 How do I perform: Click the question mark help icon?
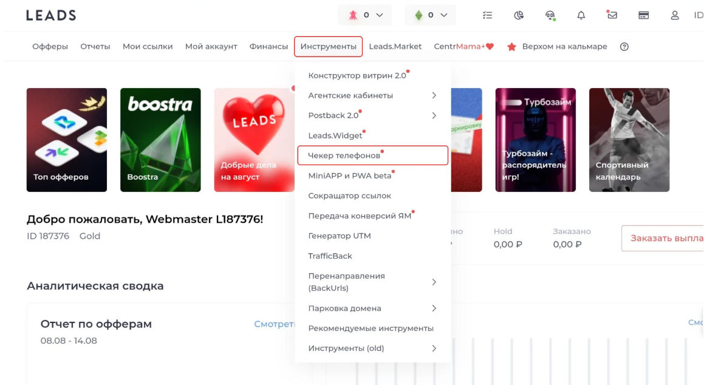click(624, 46)
